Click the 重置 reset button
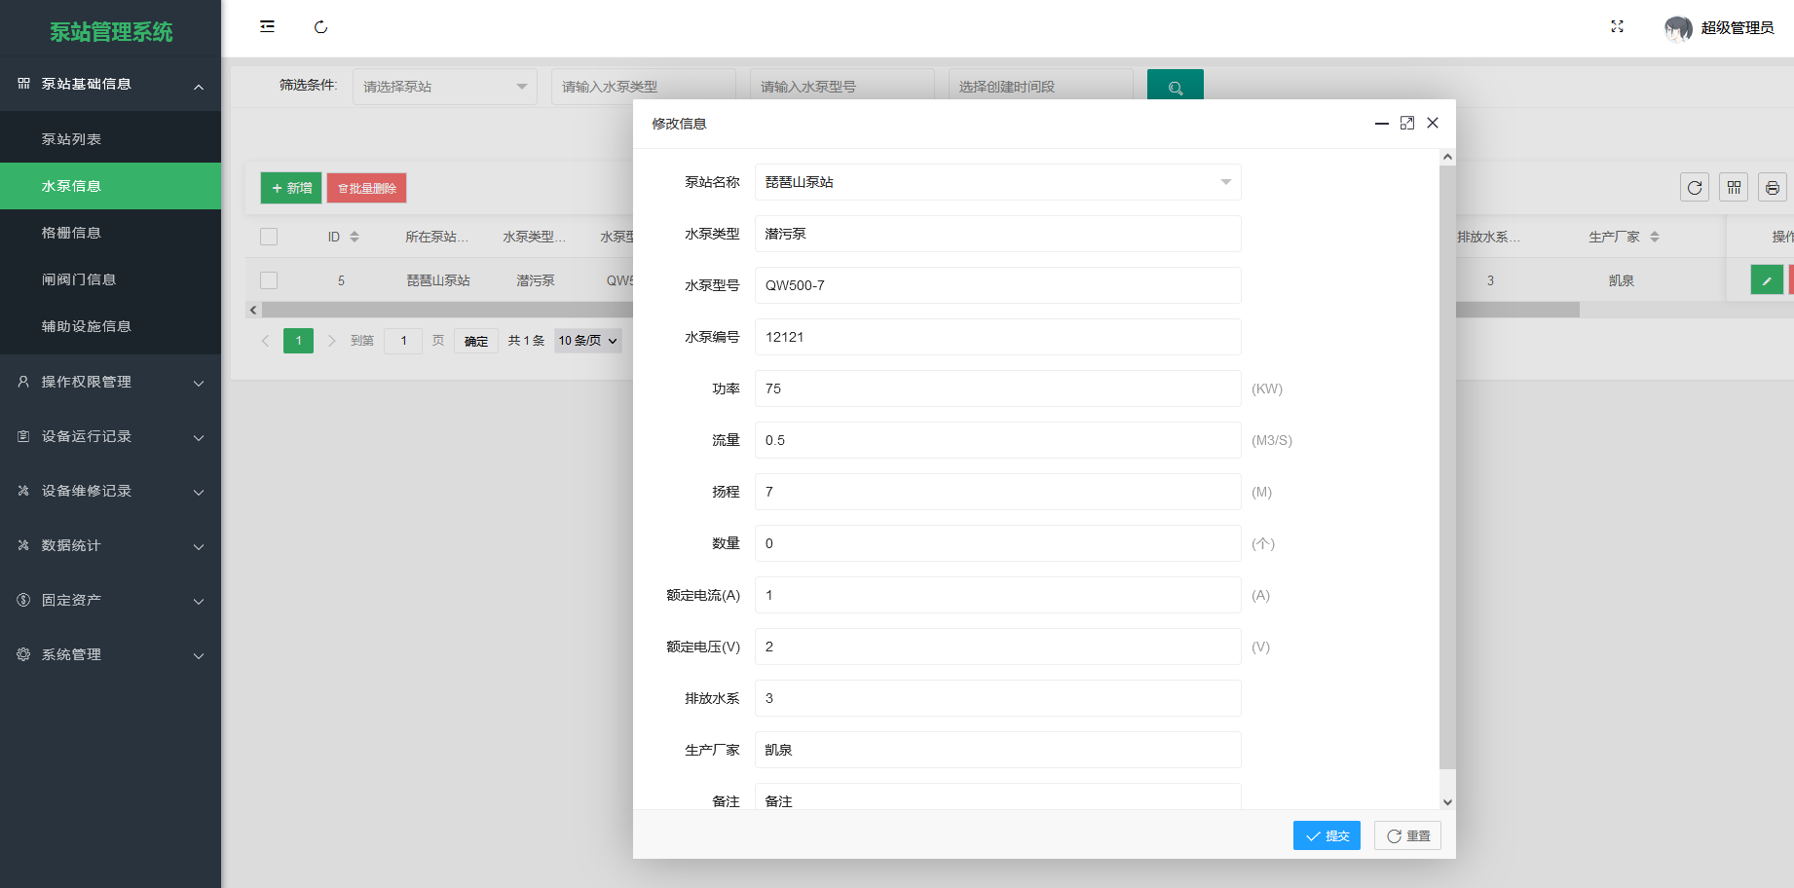 click(x=1407, y=835)
